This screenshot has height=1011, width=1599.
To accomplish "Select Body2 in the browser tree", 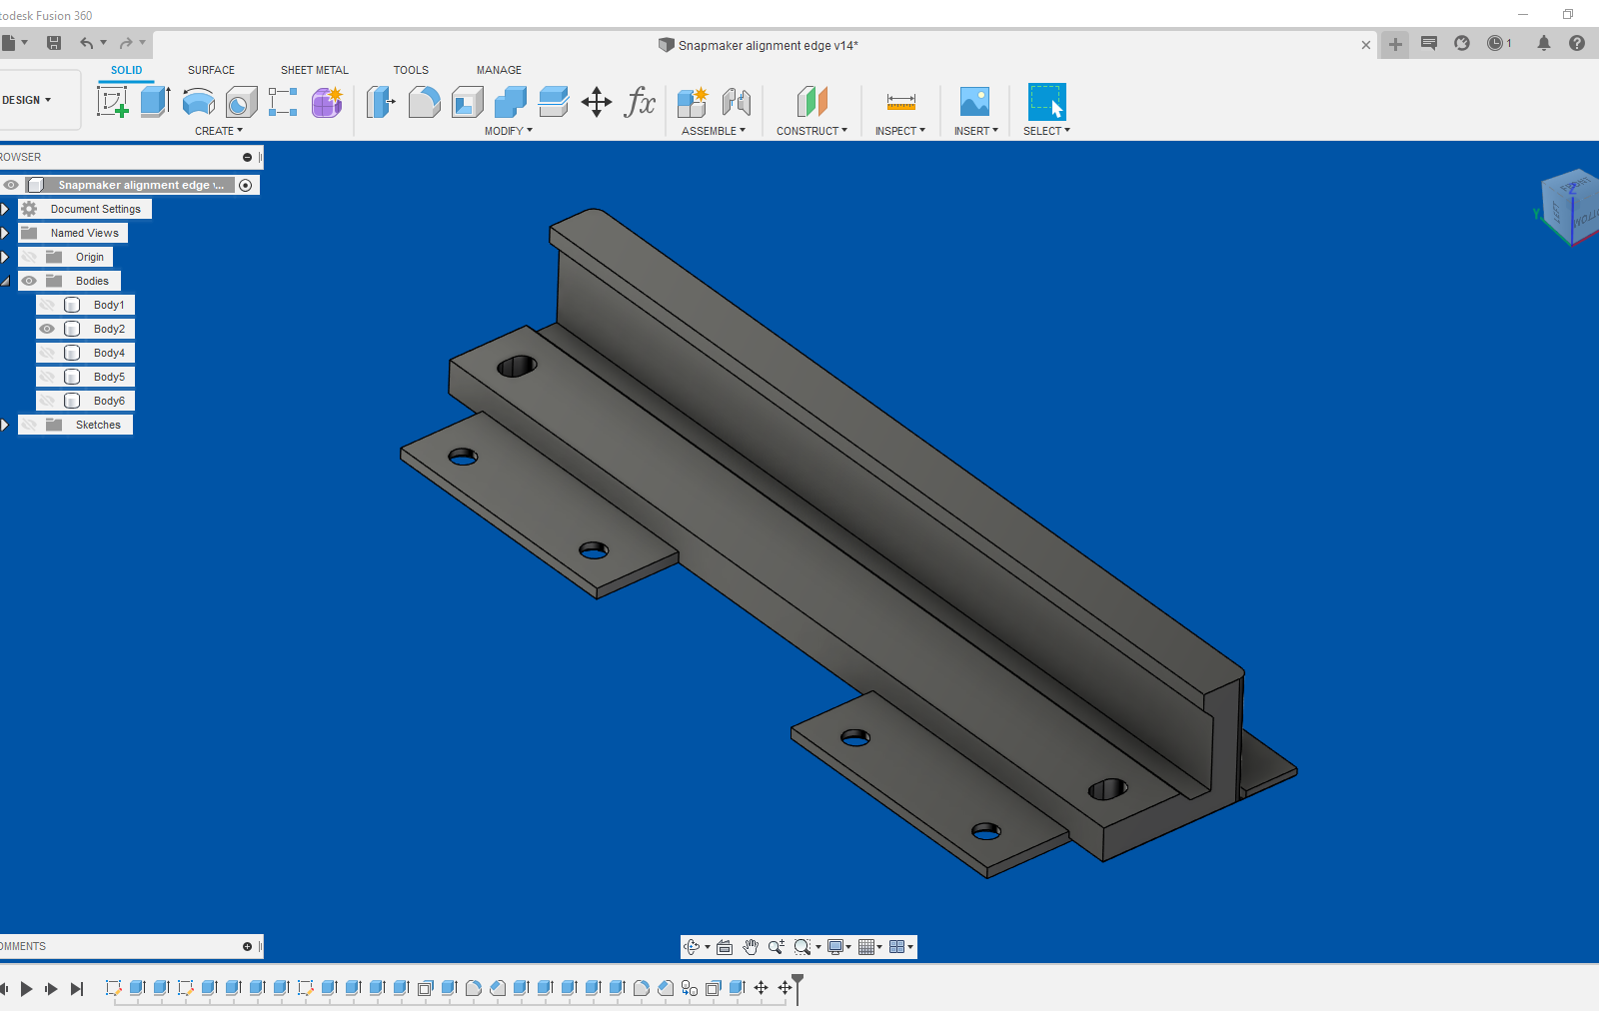I will (x=109, y=329).
